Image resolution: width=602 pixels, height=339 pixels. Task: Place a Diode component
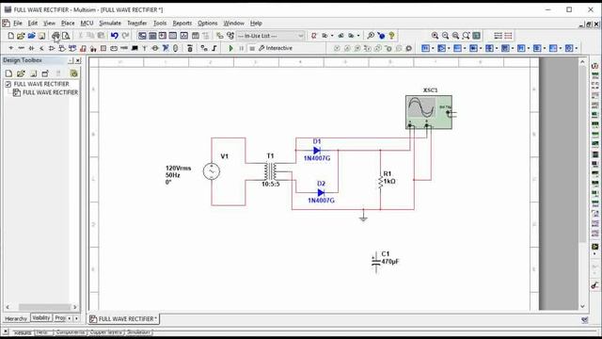(31, 48)
